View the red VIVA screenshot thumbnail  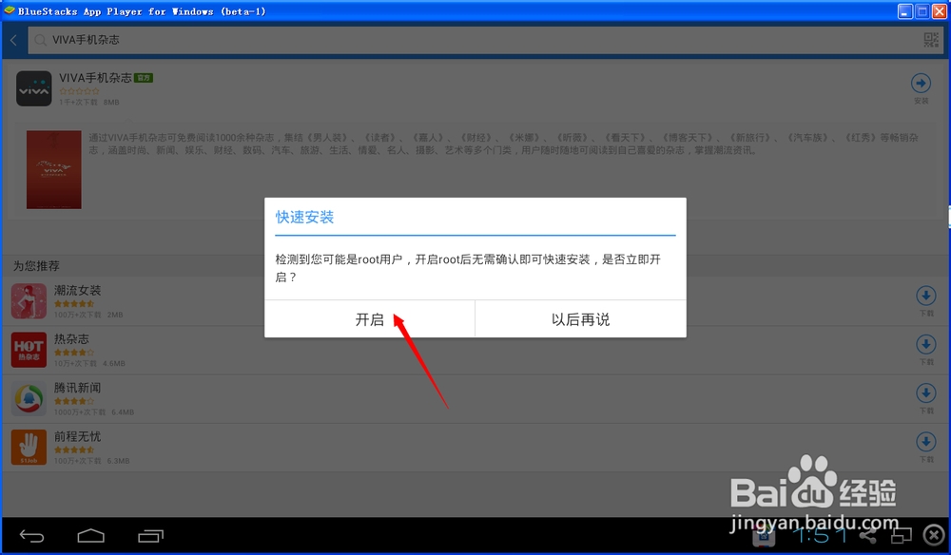[54, 170]
